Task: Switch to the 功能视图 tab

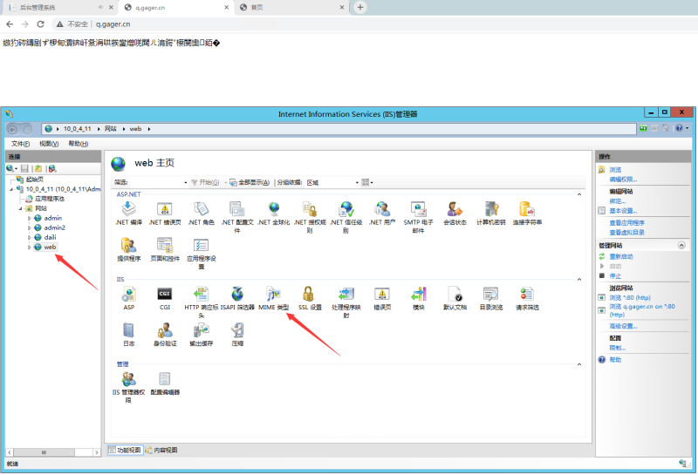Action: tap(125, 450)
